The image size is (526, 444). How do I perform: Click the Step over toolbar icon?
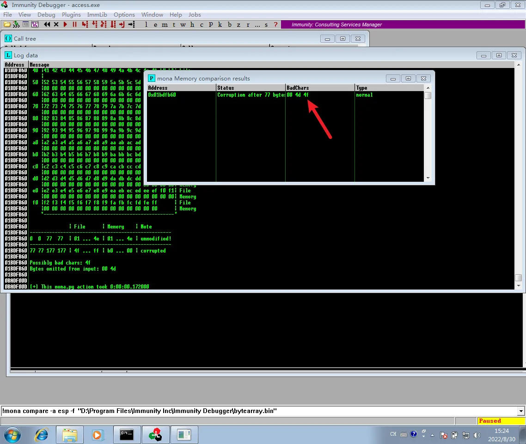pyautogui.click(x=94, y=25)
